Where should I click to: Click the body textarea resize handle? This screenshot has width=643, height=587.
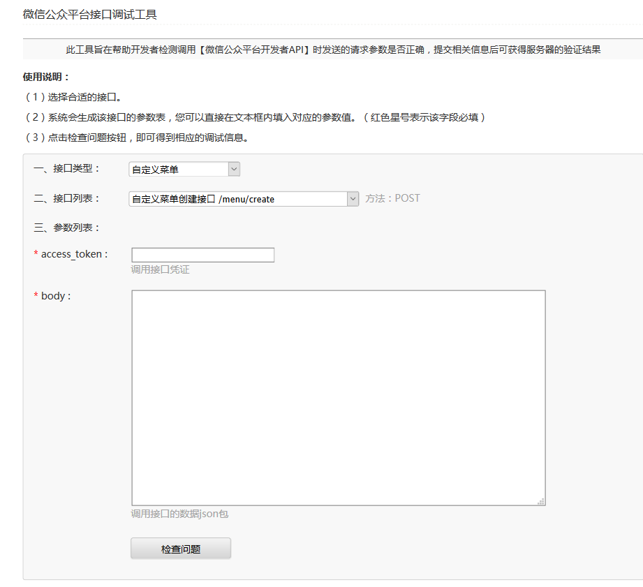pos(541,501)
